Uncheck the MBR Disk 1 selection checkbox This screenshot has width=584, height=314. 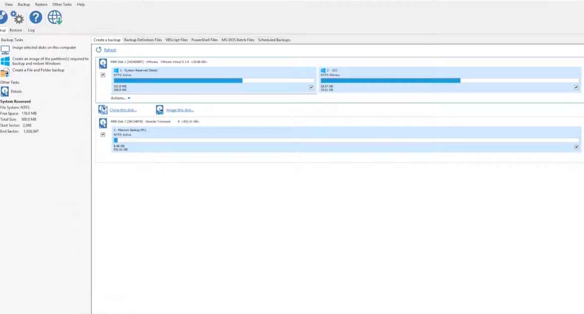103,74
